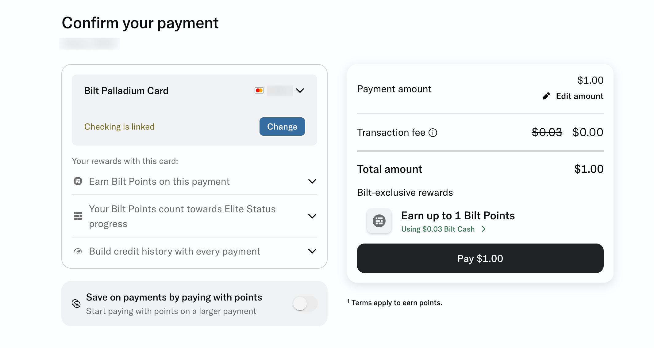Click the Mastercard logo on the card selector

259,90
